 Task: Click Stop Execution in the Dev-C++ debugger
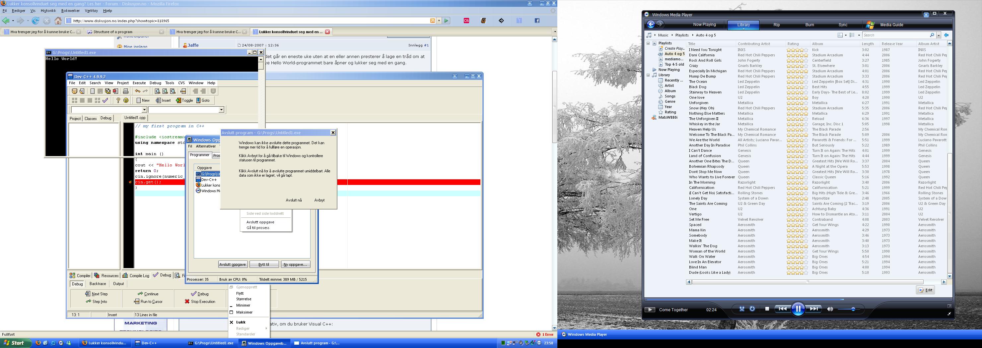coord(200,302)
